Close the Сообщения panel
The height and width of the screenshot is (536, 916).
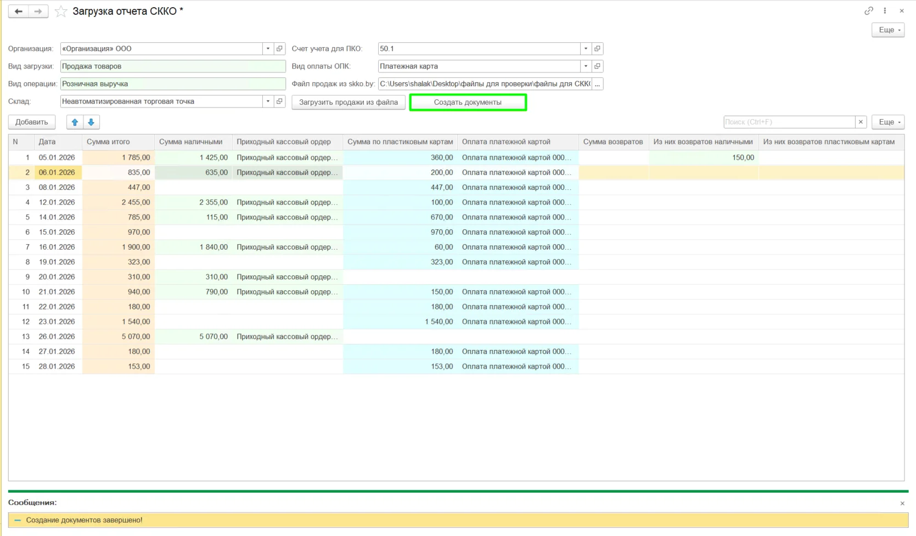[902, 503]
